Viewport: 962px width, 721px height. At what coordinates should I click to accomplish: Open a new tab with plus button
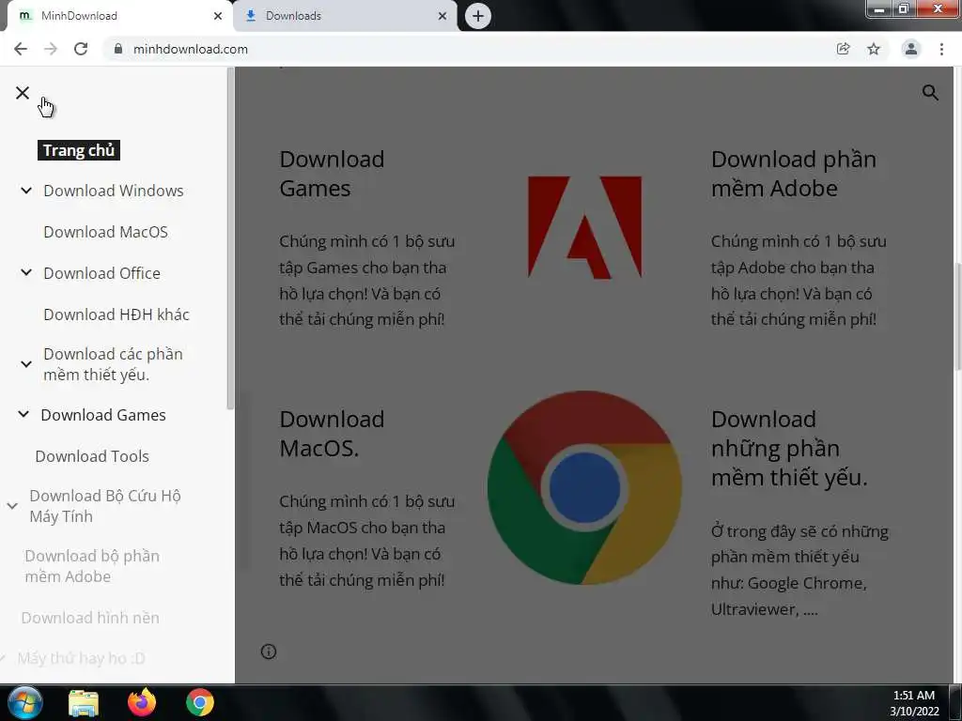click(478, 16)
